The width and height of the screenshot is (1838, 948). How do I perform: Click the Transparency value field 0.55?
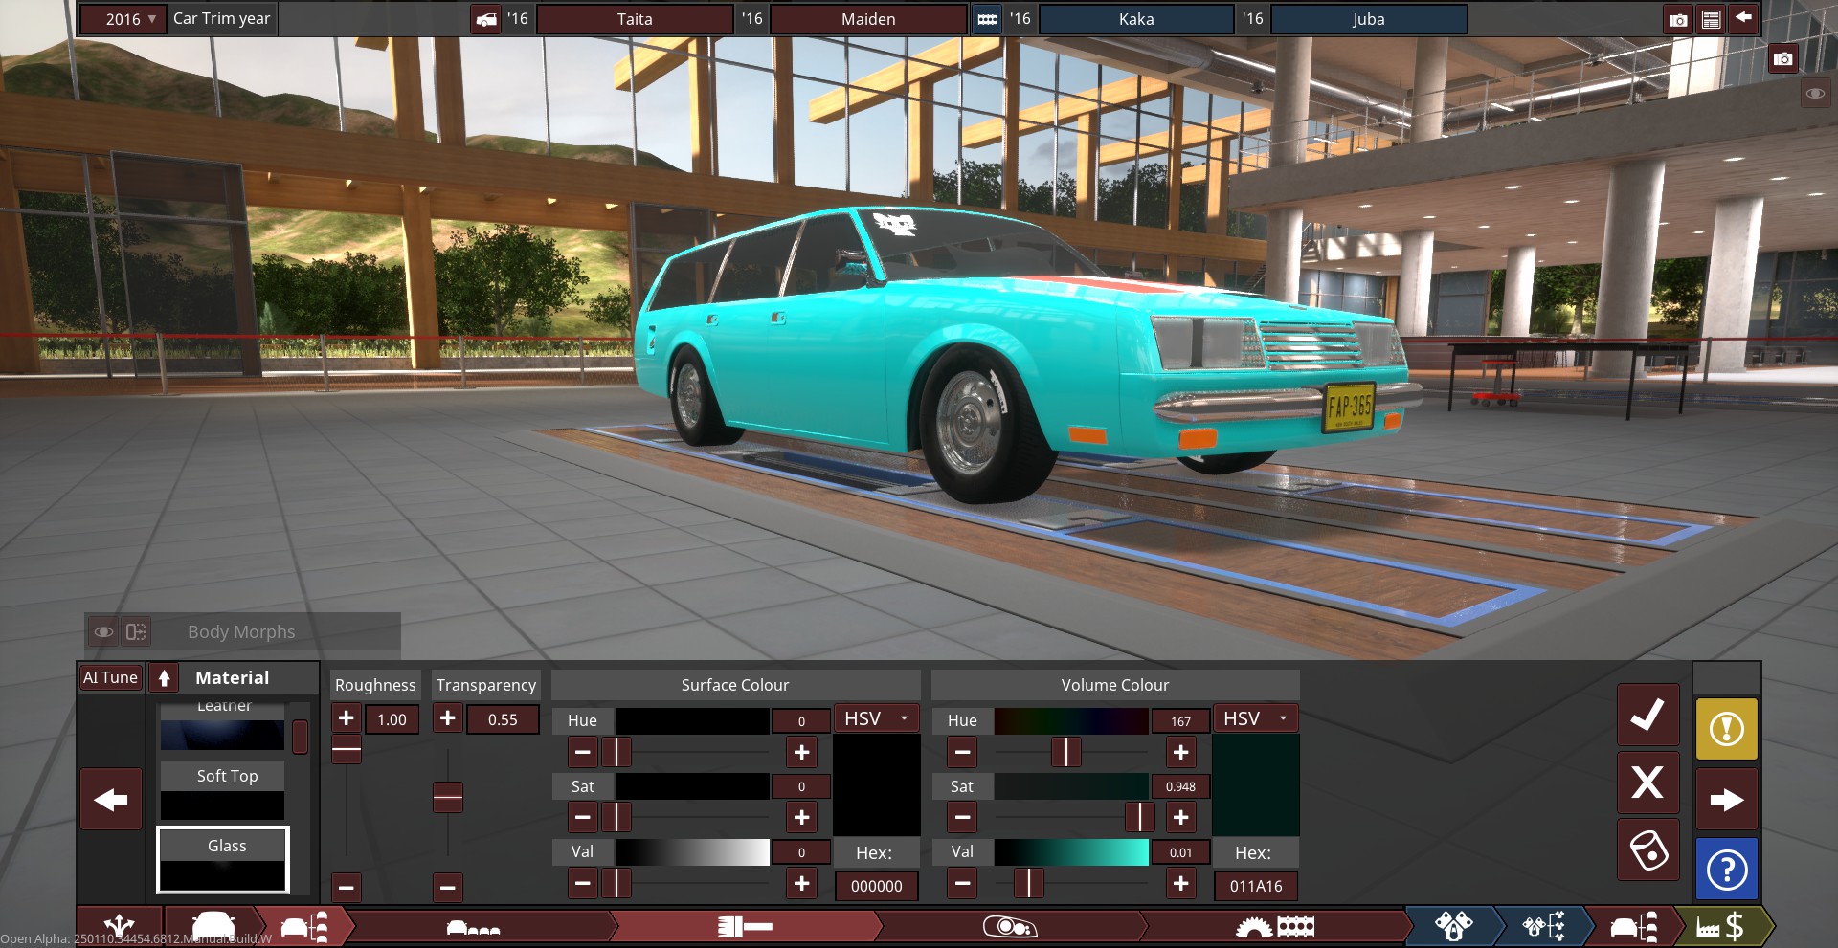point(503,719)
